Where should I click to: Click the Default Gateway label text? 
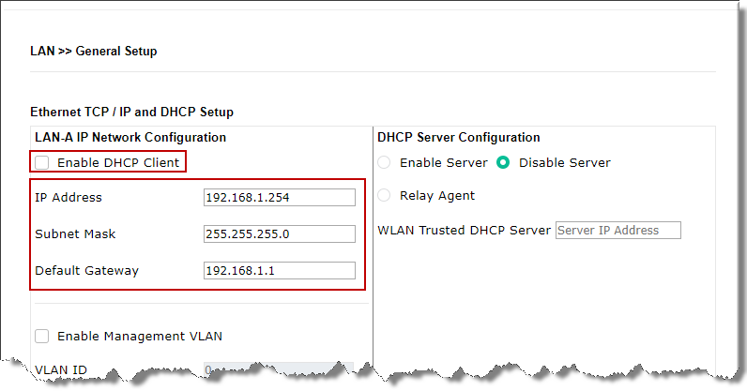click(86, 270)
